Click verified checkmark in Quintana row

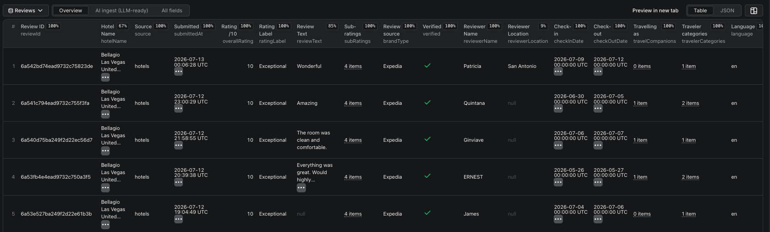[427, 103]
